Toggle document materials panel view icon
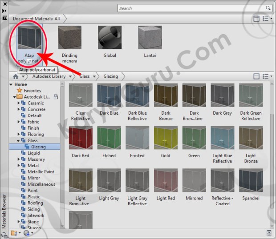The height and width of the screenshot is (239, 276). (256, 19)
